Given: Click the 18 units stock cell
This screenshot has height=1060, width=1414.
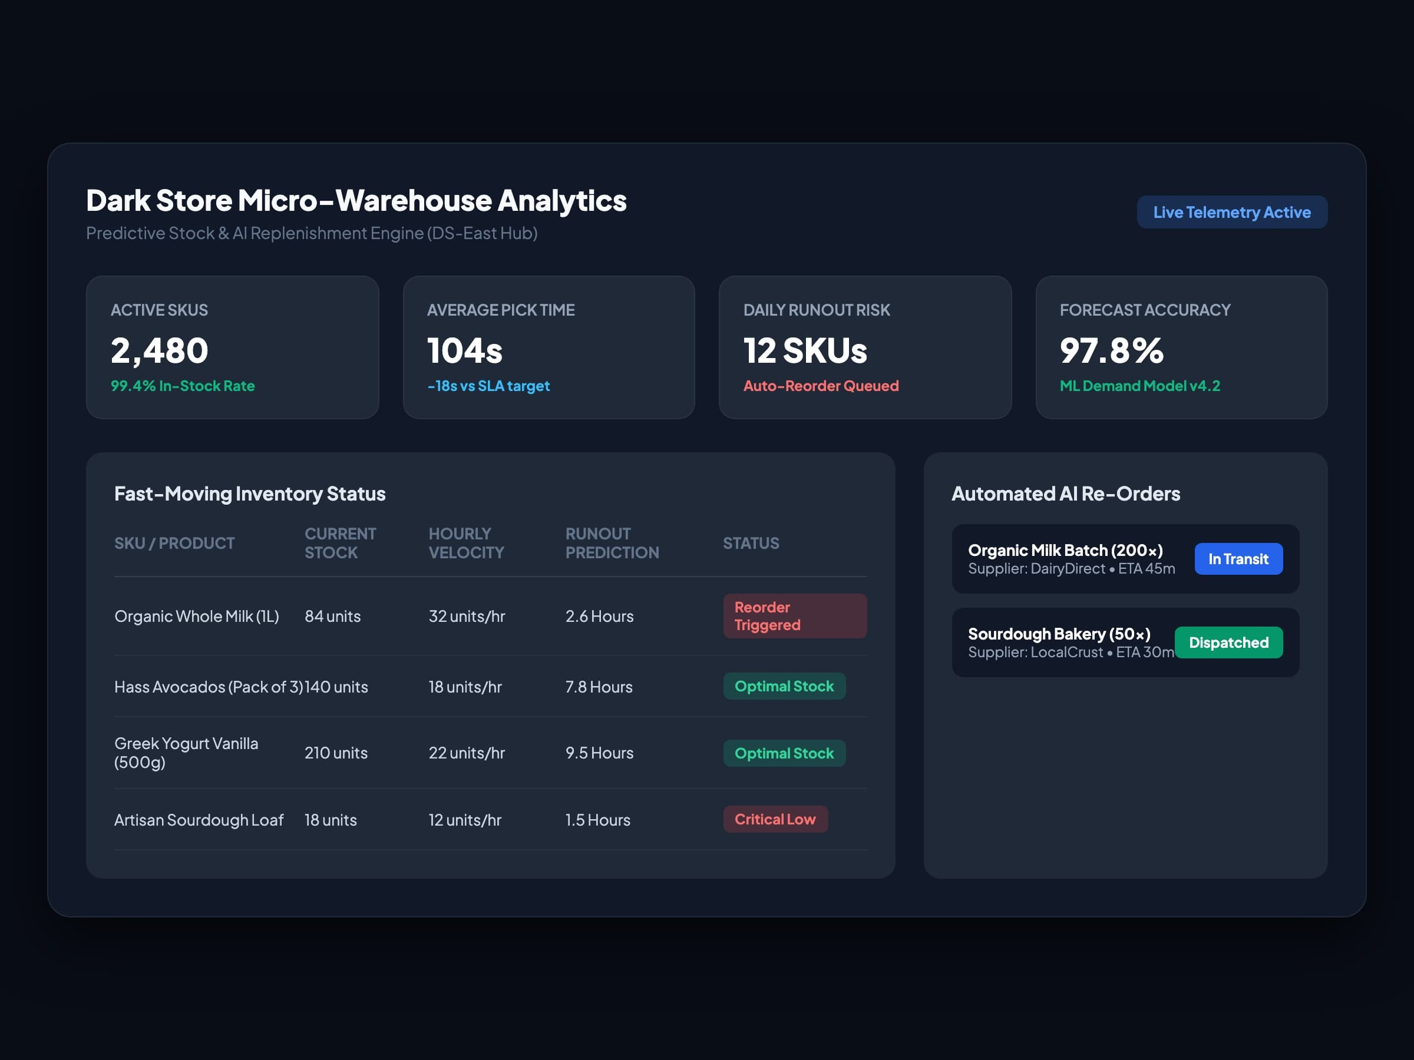Looking at the screenshot, I should (331, 820).
